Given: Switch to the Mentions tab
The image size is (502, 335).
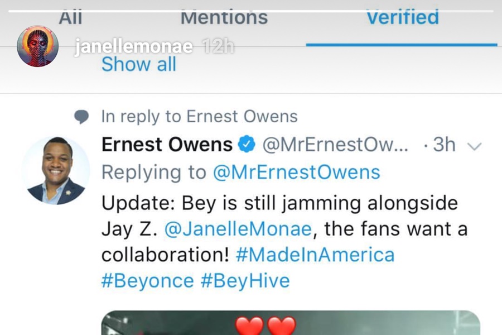Looking at the screenshot, I should pos(224,17).
